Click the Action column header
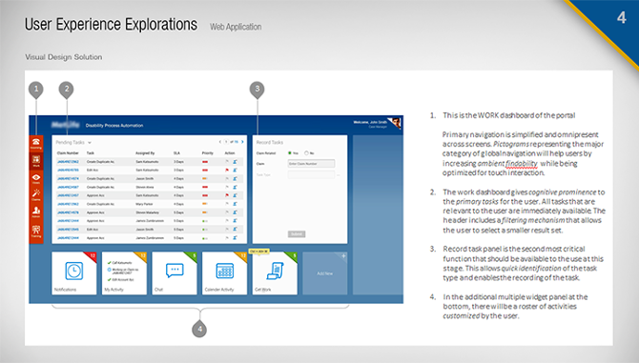Viewport: 639px width, 363px height. pyautogui.click(x=230, y=153)
